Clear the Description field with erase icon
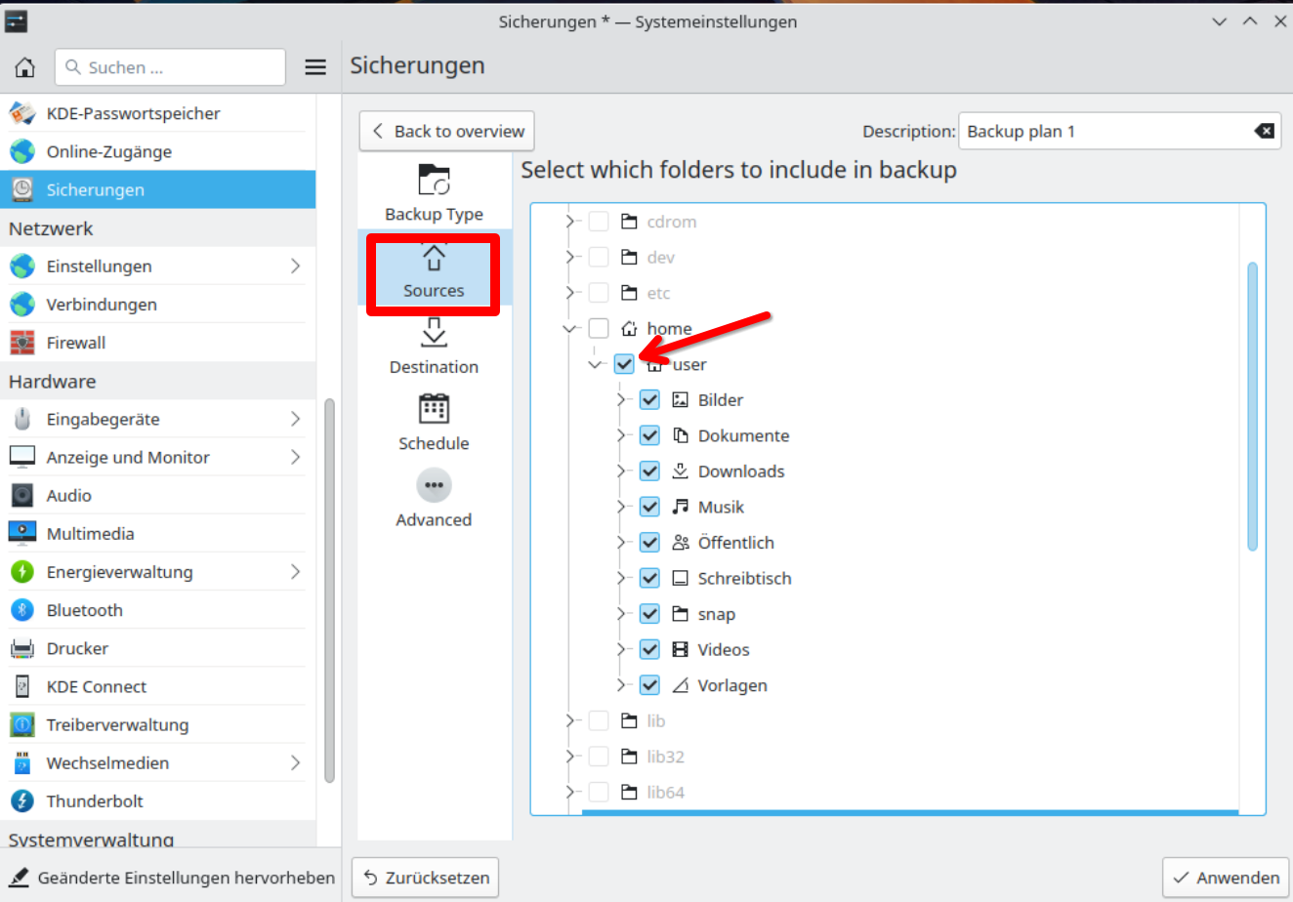Screen dimensions: 1293x902 click(x=1264, y=132)
